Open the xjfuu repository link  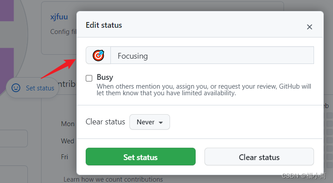(x=59, y=17)
